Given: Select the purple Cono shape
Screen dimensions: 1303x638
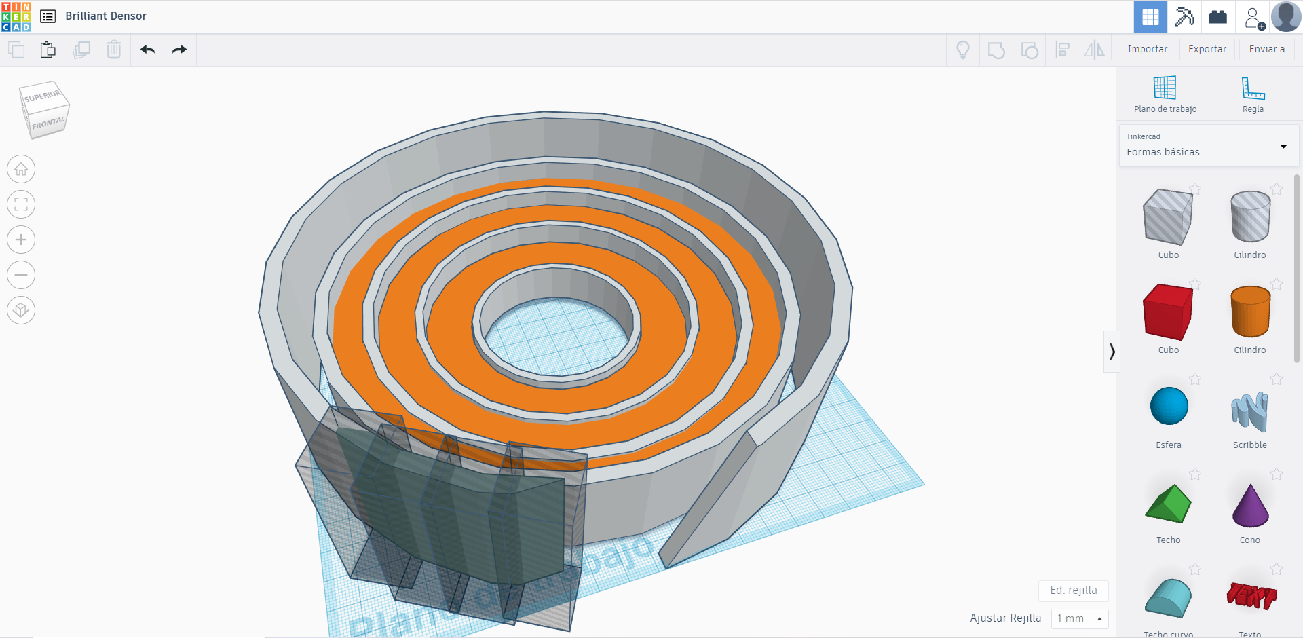Looking at the screenshot, I should (1250, 505).
